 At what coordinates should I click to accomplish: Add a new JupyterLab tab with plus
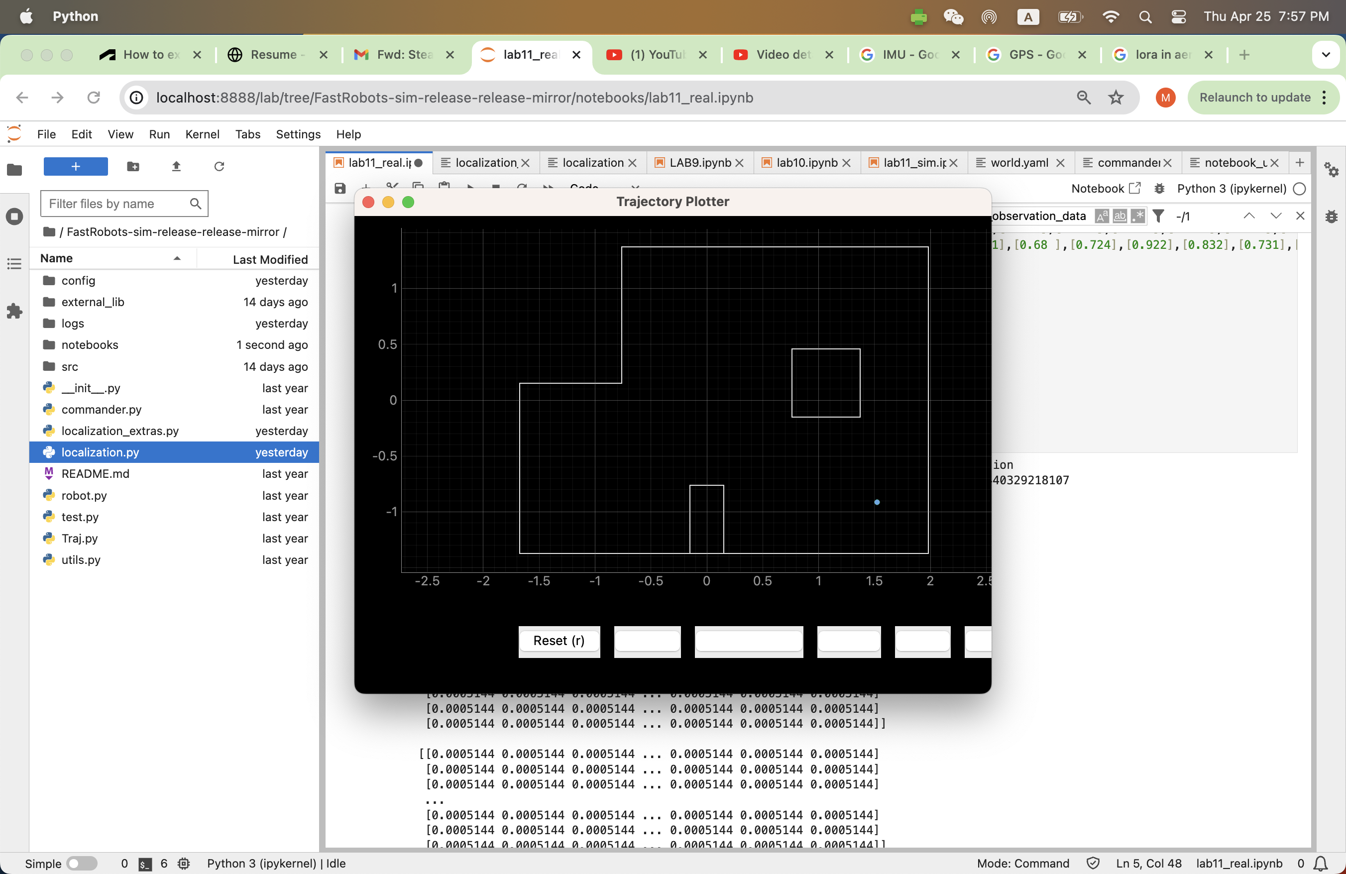(x=1300, y=162)
